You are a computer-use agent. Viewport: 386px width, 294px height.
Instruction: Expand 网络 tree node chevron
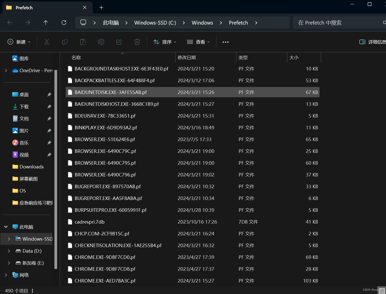click(6, 275)
